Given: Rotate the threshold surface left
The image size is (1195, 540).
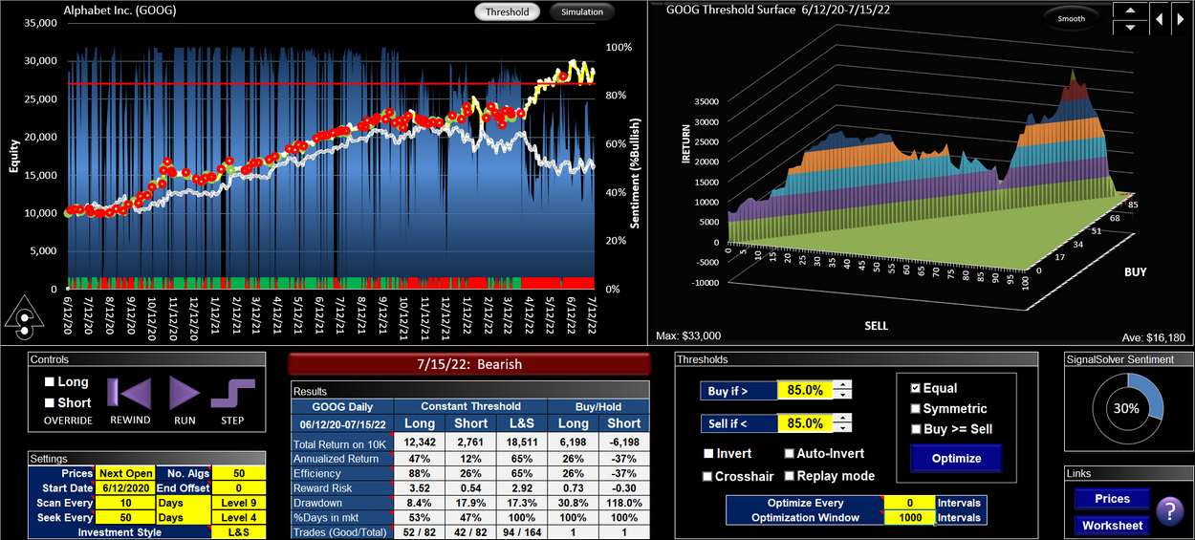Looking at the screenshot, I should [x=1158, y=18].
